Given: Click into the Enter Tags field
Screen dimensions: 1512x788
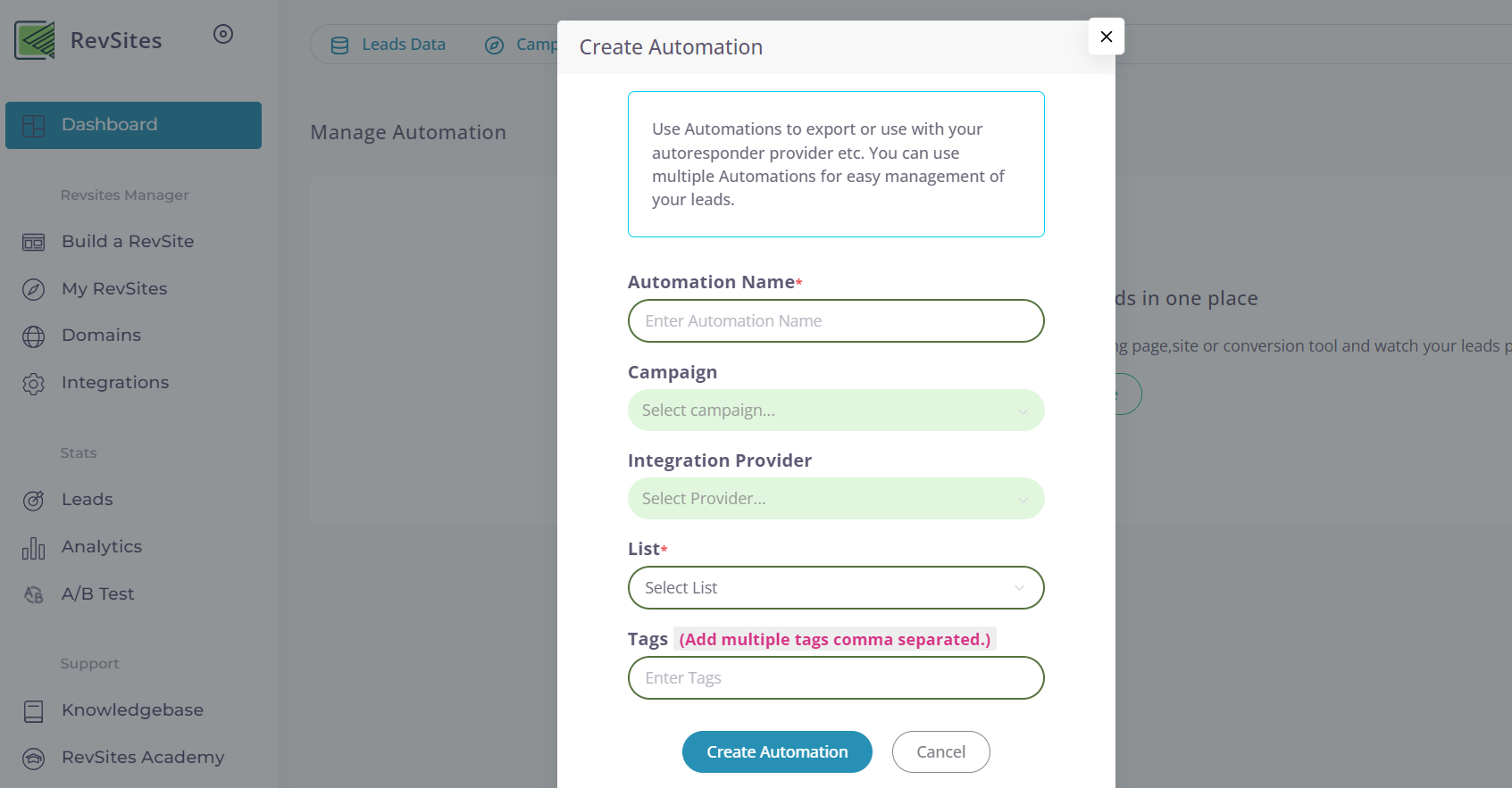Looking at the screenshot, I should (835, 678).
